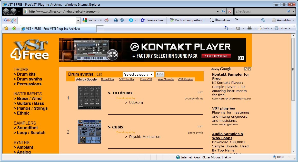Show more Google toolbar buttons via chevron
The height and width of the screenshot is (162, 298).
coord(237,19)
